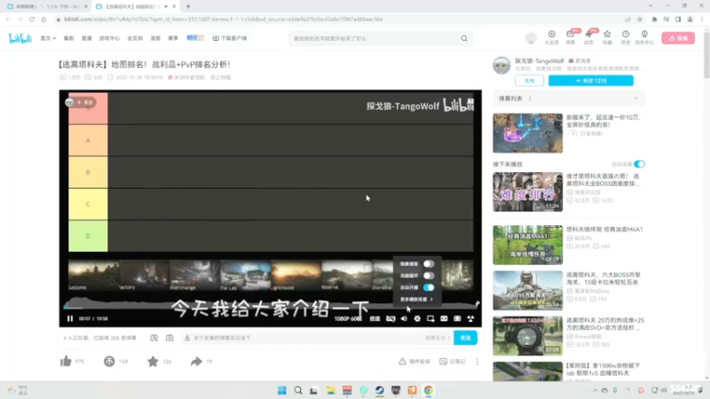Expand the 首页 dropdown in the nav bar

[x=48, y=38]
